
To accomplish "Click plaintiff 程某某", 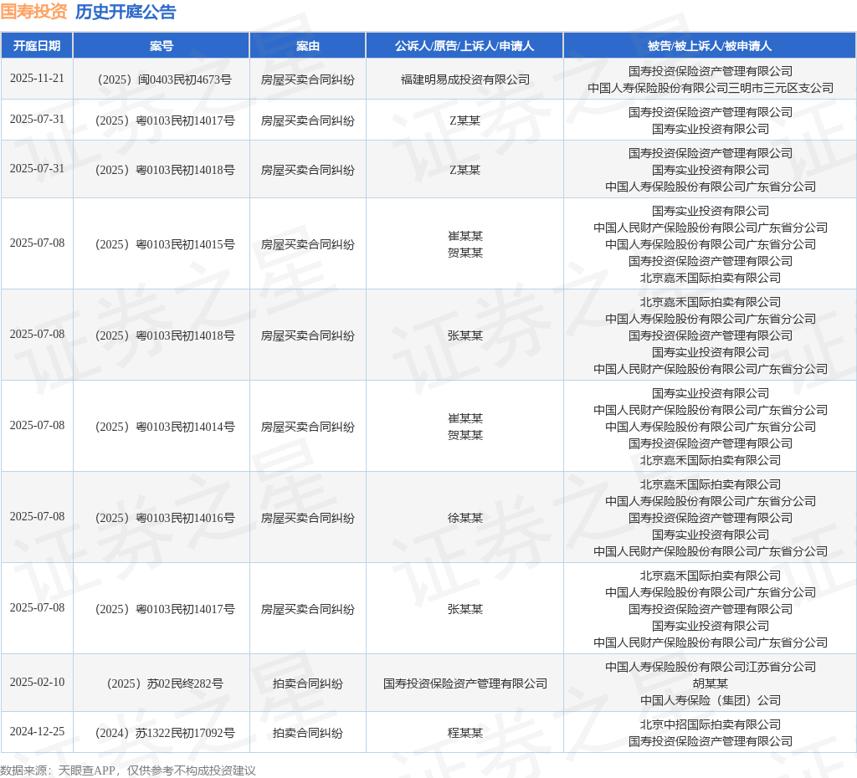I will coord(465,733).
